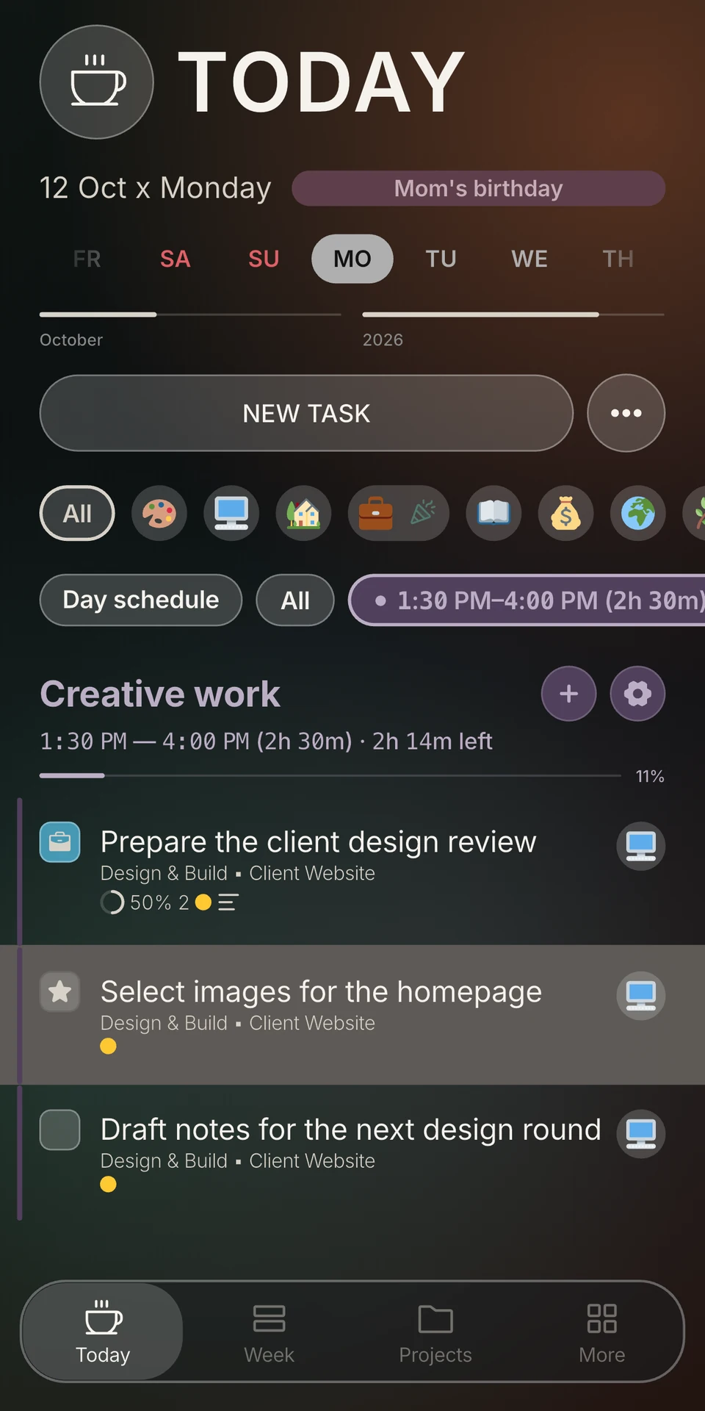
Task: Filter by the computer monitor category
Action: tap(231, 513)
